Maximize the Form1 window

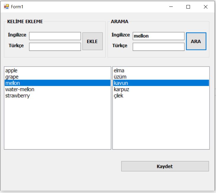point(188,7)
